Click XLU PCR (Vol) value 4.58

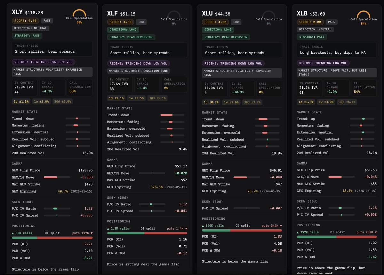[278, 243]
